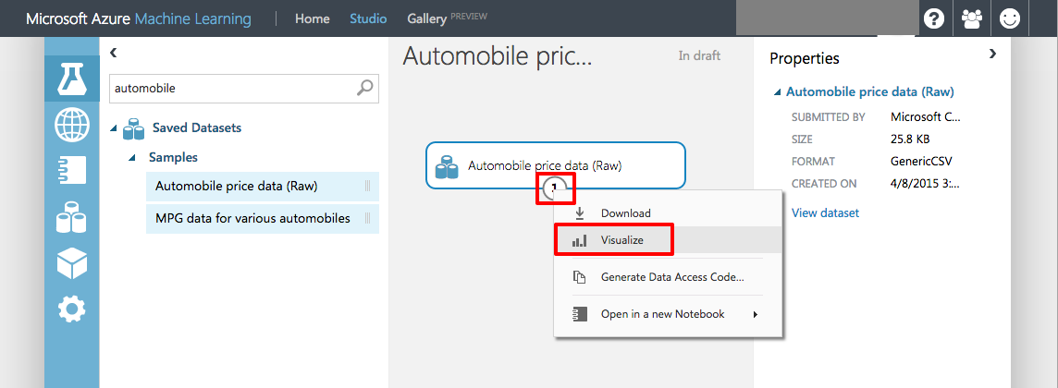Image resolution: width=1058 pixels, height=388 pixels.
Task: Collapse the module palette with left chevron
Action: [113, 54]
